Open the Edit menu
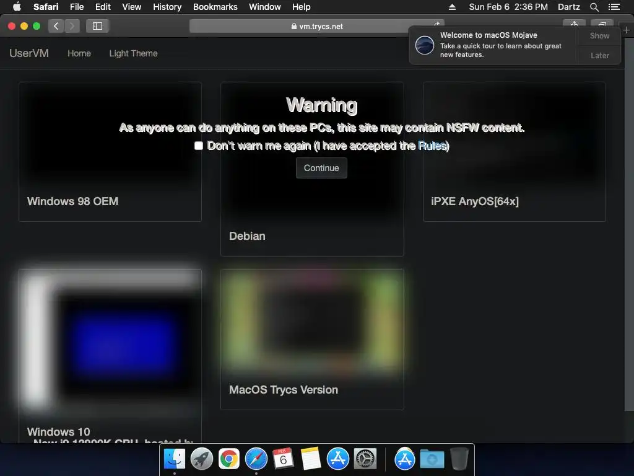The image size is (634, 476). tap(103, 7)
